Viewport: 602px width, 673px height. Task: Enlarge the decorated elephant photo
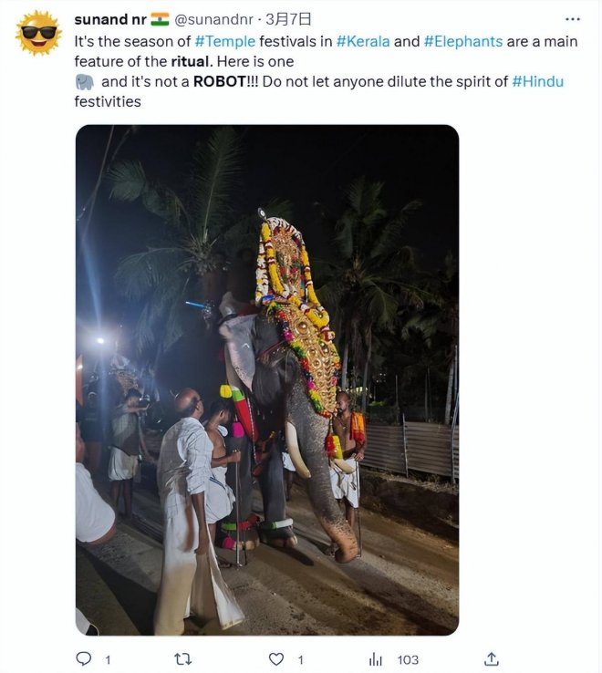coord(266,379)
